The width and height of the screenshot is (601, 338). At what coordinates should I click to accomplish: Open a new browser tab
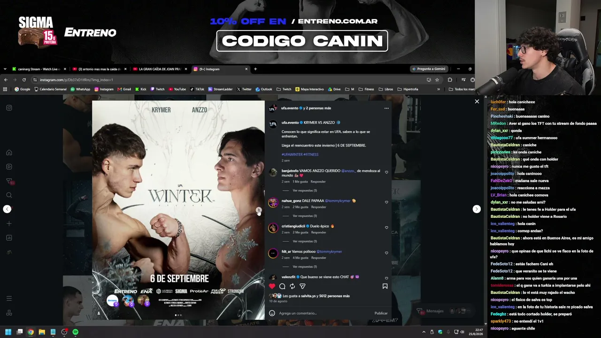coord(255,69)
